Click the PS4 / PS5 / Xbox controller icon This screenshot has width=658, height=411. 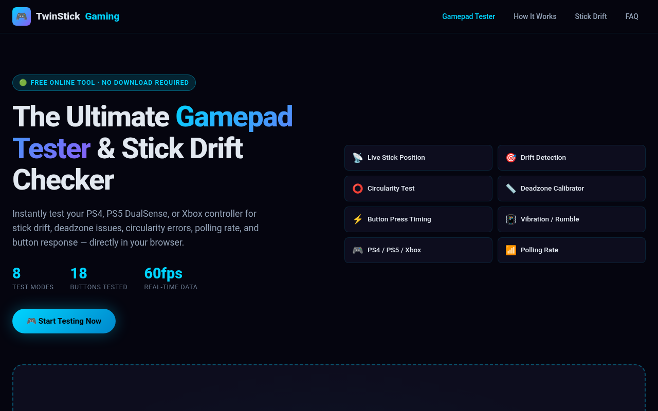[357, 250]
